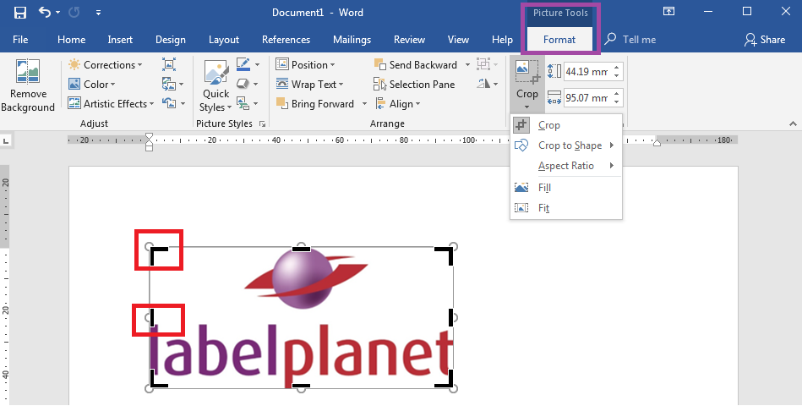This screenshot has height=406, width=802.
Task: Click the top-right crop corner handle
Action: (x=446, y=253)
